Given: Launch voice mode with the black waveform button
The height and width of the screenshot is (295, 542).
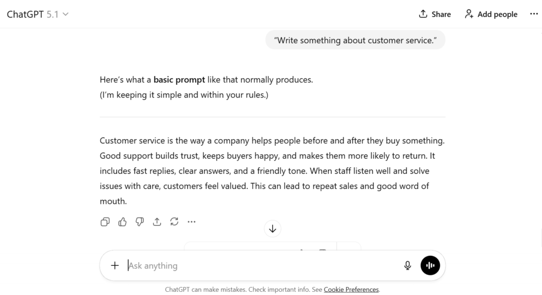Looking at the screenshot, I should [430, 265].
